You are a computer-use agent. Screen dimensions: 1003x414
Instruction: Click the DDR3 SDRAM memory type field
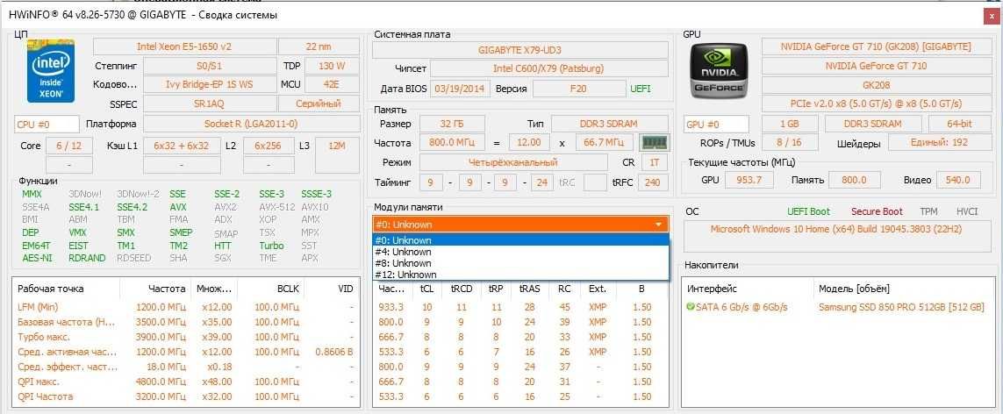pos(610,124)
